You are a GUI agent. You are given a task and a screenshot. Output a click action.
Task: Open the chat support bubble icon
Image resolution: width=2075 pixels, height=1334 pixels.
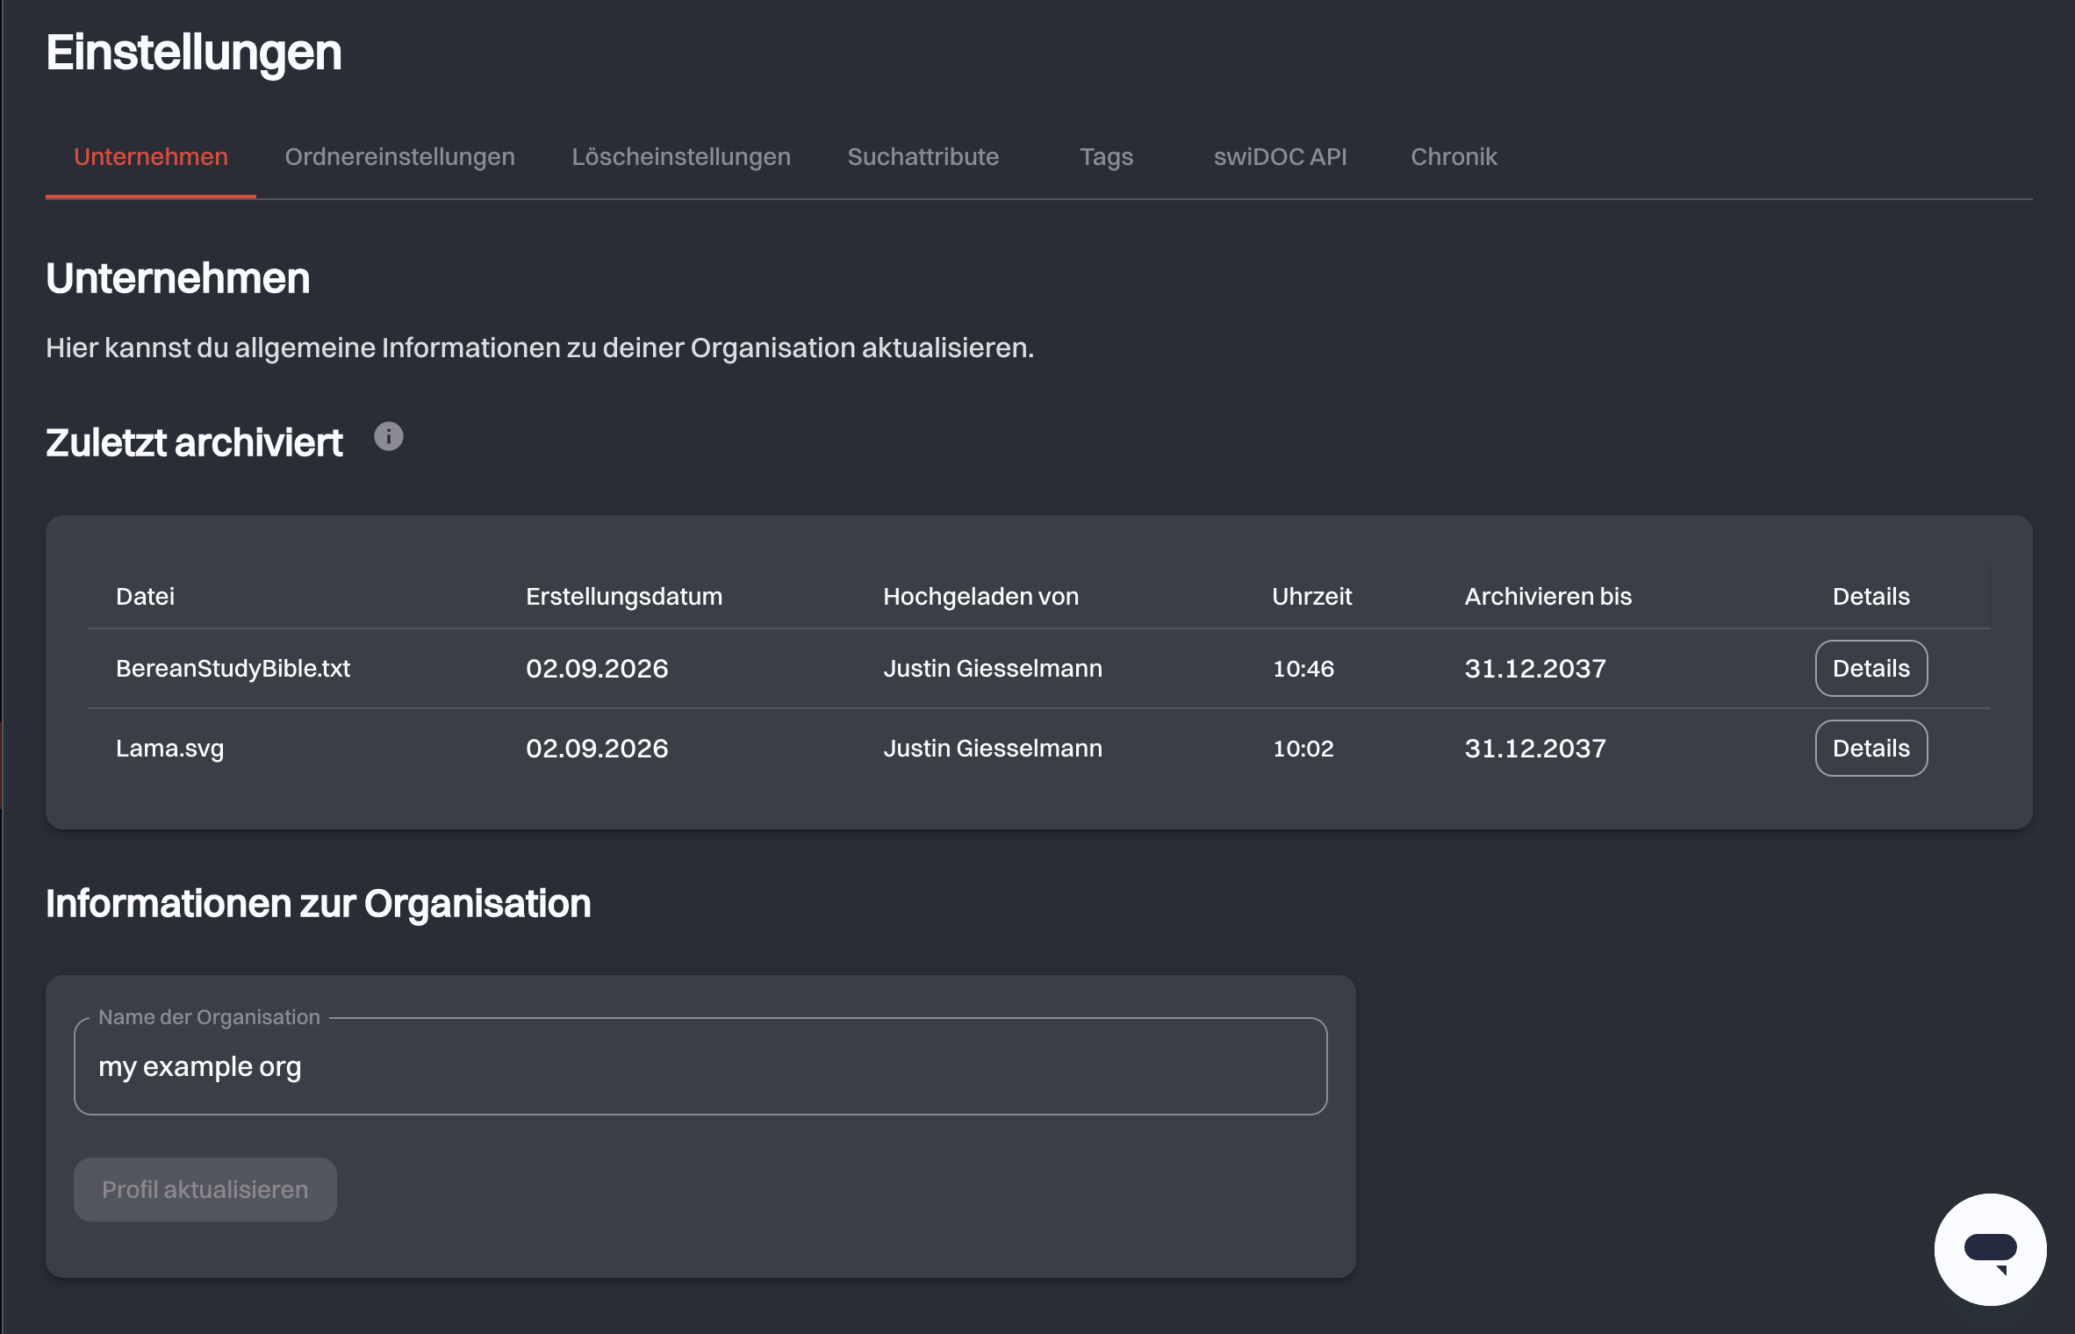pos(1990,1249)
